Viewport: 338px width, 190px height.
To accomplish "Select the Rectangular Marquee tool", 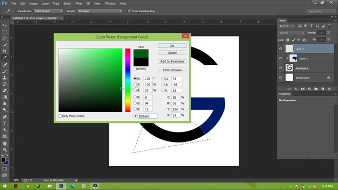I will coord(5,32).
